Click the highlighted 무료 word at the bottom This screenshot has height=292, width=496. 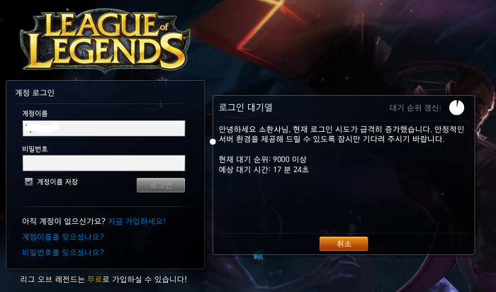pos(95,279)
